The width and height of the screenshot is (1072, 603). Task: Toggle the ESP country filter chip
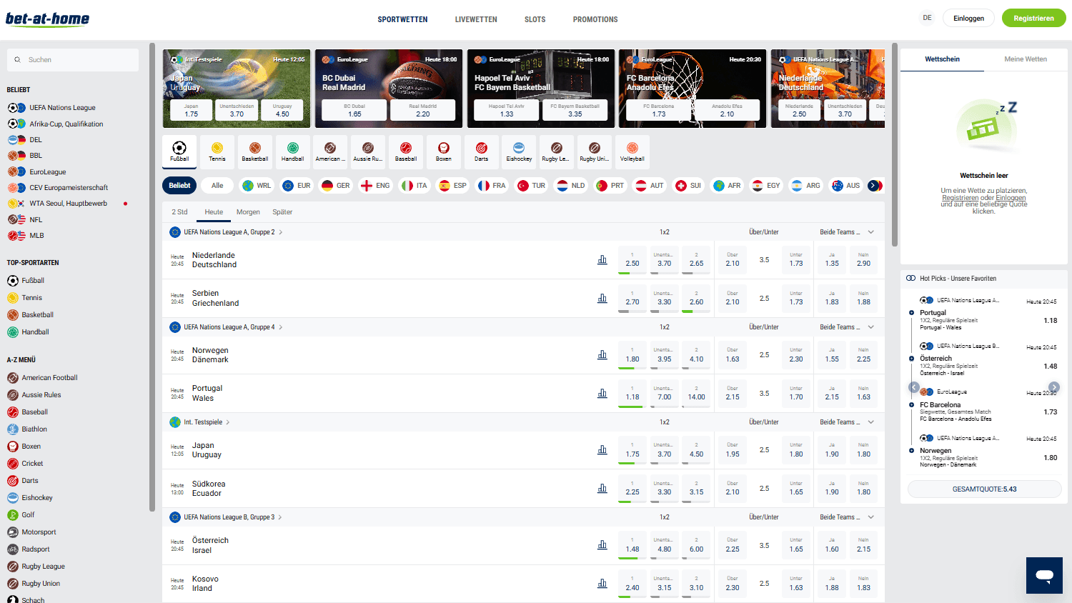[453, 186]
